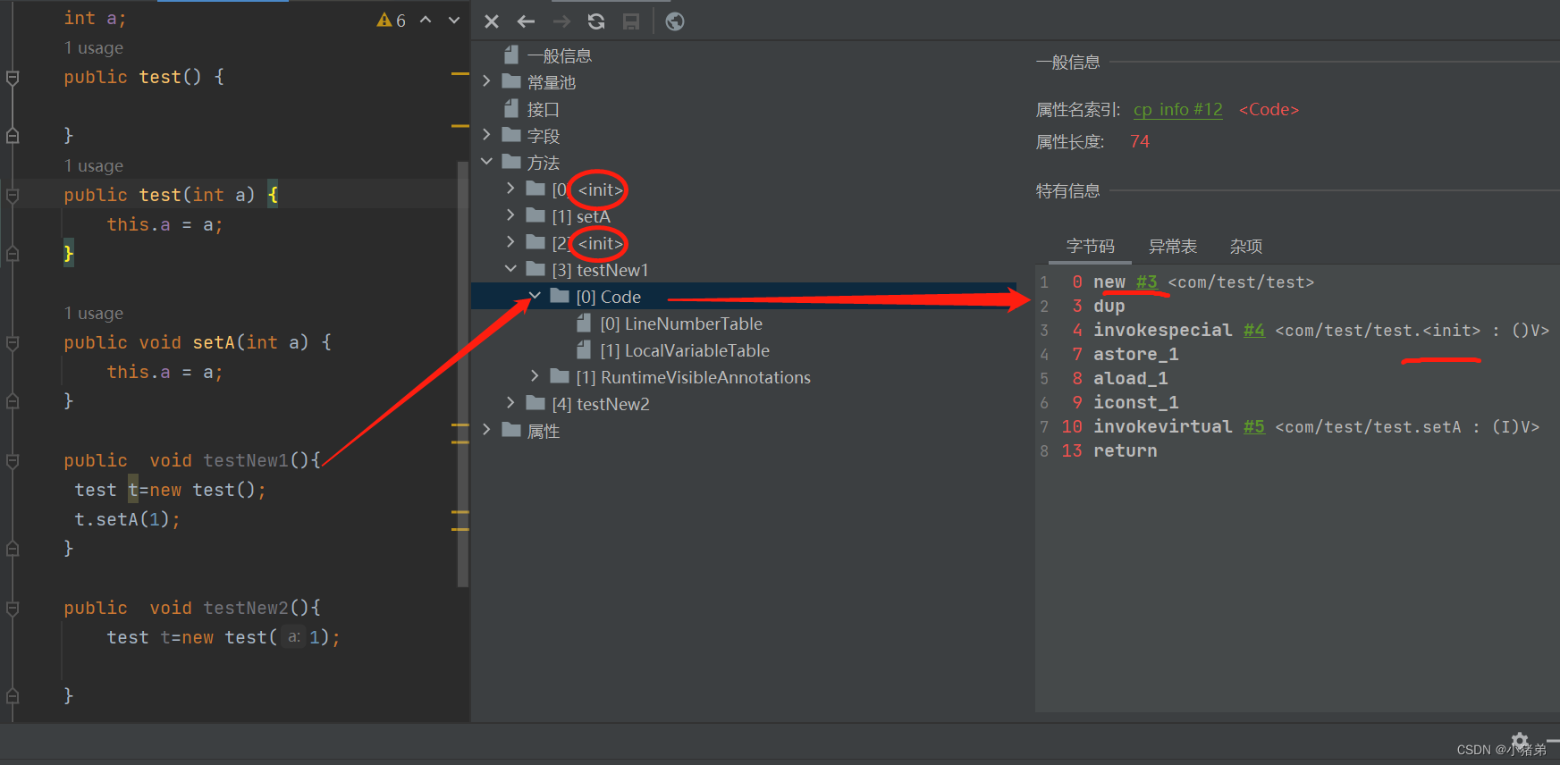Click the reload icon in jclasslib toolbar
The height and width of the screenshot is (765, 1560).
click(596, 21)
